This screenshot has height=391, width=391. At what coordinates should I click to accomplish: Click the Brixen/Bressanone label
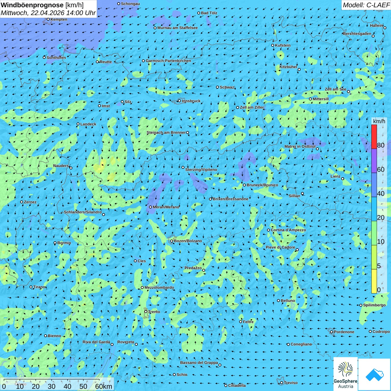[x=230, y=199]
